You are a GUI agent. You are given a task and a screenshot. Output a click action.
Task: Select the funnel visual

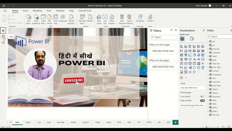point(186,55)
